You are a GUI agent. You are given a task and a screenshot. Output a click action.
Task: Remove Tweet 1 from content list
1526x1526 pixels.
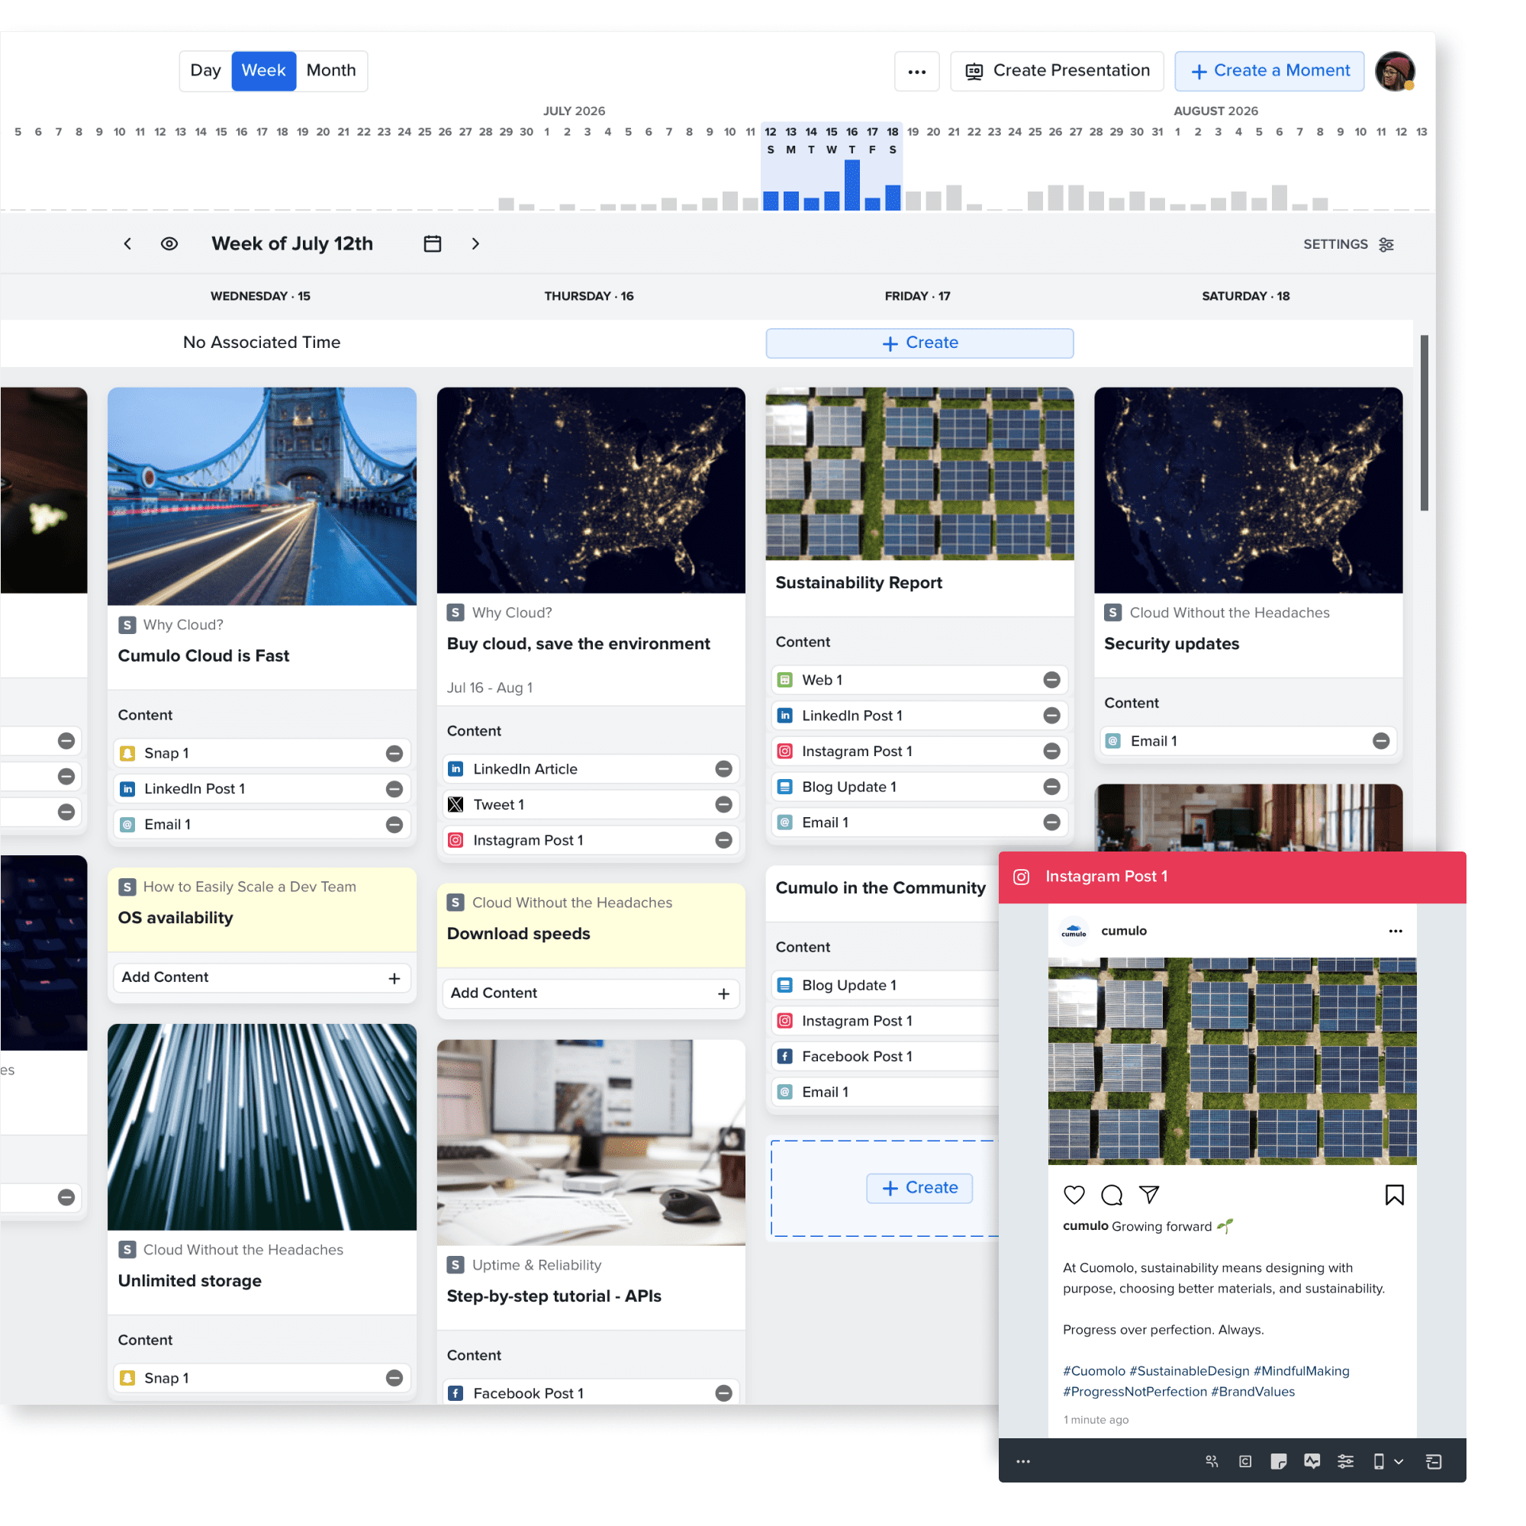(723, 805)
